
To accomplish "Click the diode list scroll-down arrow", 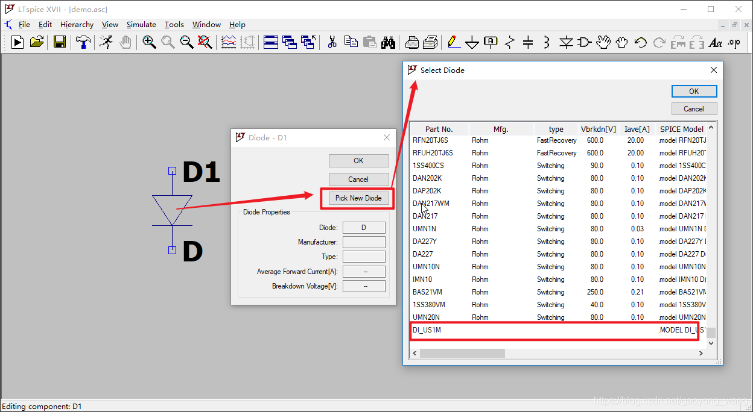I will [x=711, y=343].
